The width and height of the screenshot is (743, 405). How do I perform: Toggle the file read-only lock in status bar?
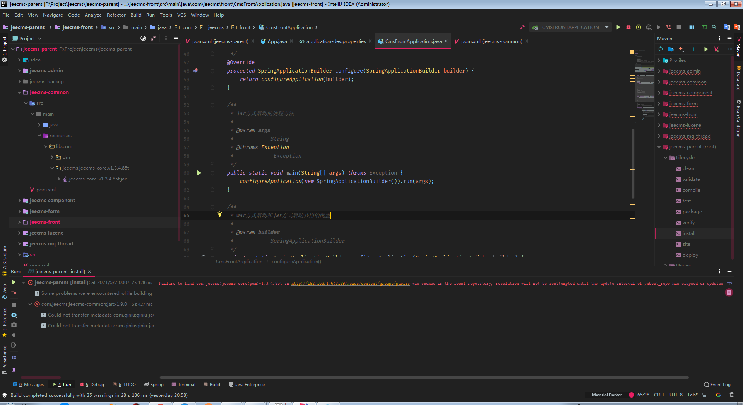coord(704,395)
